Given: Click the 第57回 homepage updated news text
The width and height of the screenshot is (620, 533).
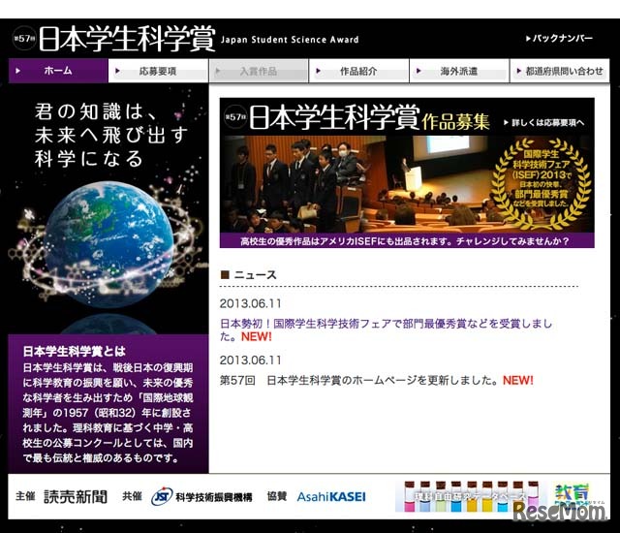Looking at the screenshot, I should point(358,381).
